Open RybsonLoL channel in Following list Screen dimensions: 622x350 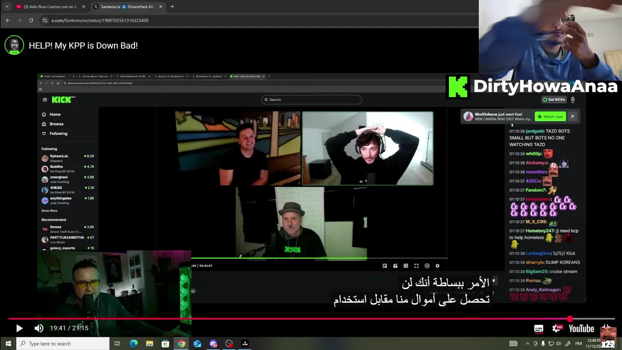click(68, 157)
